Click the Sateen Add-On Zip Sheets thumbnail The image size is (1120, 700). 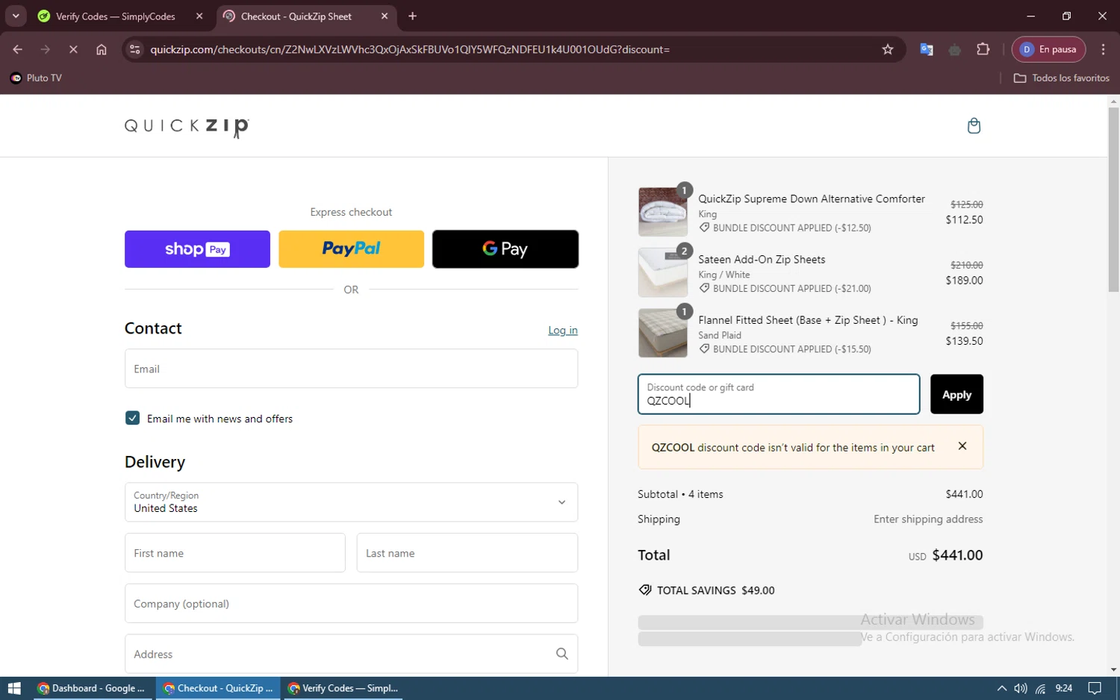(663, 272)
